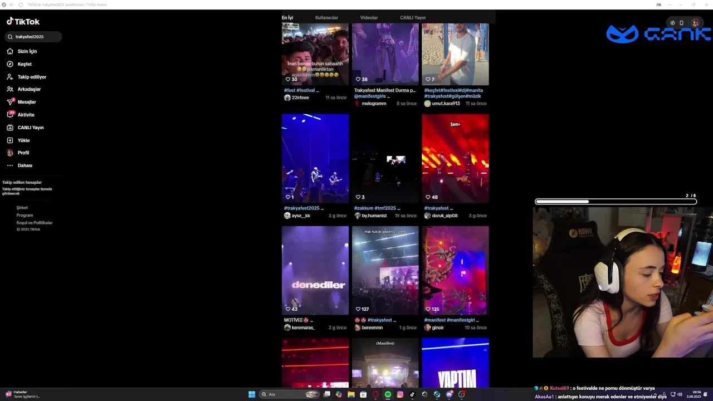Click the #zakkum #tmf2025 caption
713x401 pixels.
tap(378, 208)
